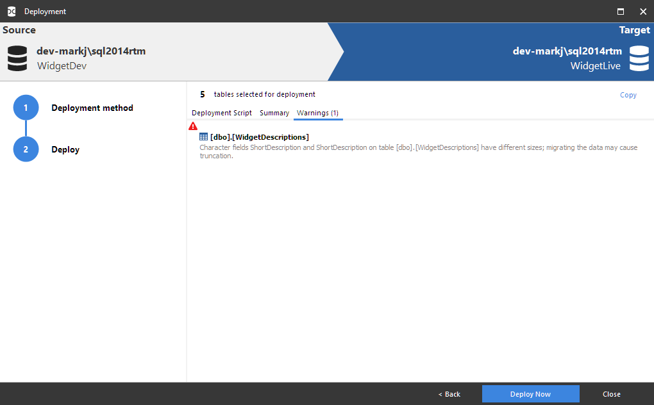Close the window using the title bar X
Image resolution: width=654 pixels, height=405 pixels.
(642, 12)
